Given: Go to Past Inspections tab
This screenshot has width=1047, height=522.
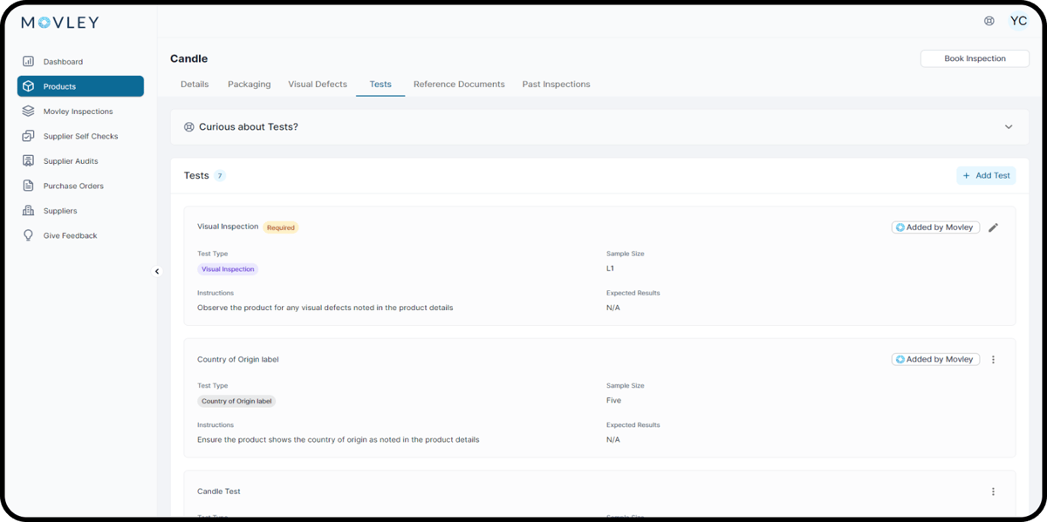Looking at the screenshot, I should click(556, 85).
